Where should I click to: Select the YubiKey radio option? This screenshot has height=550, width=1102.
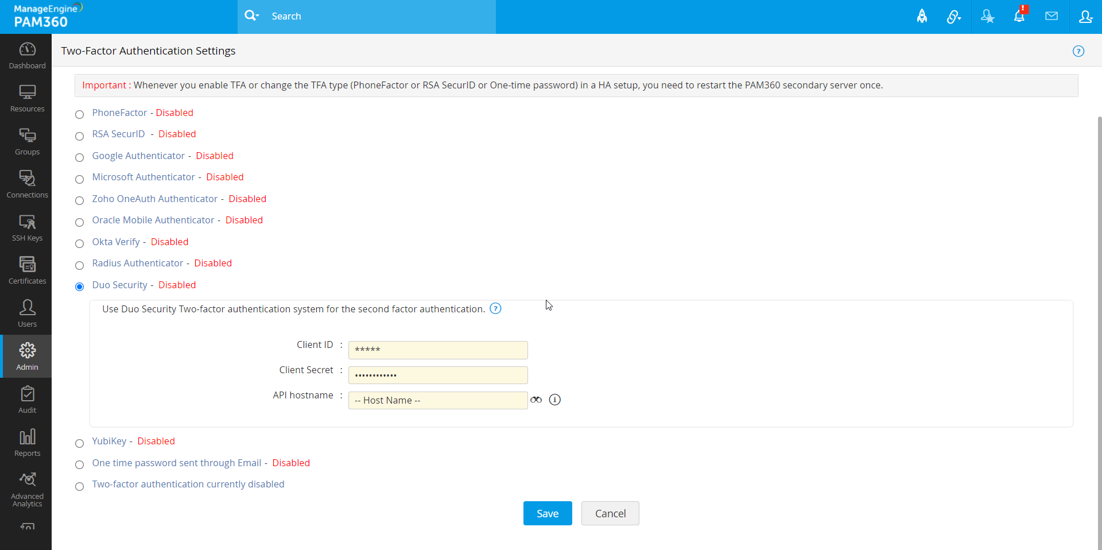(x=80, y=443)
